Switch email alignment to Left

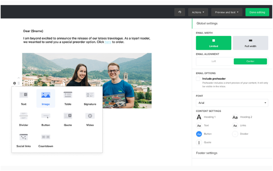214,61
